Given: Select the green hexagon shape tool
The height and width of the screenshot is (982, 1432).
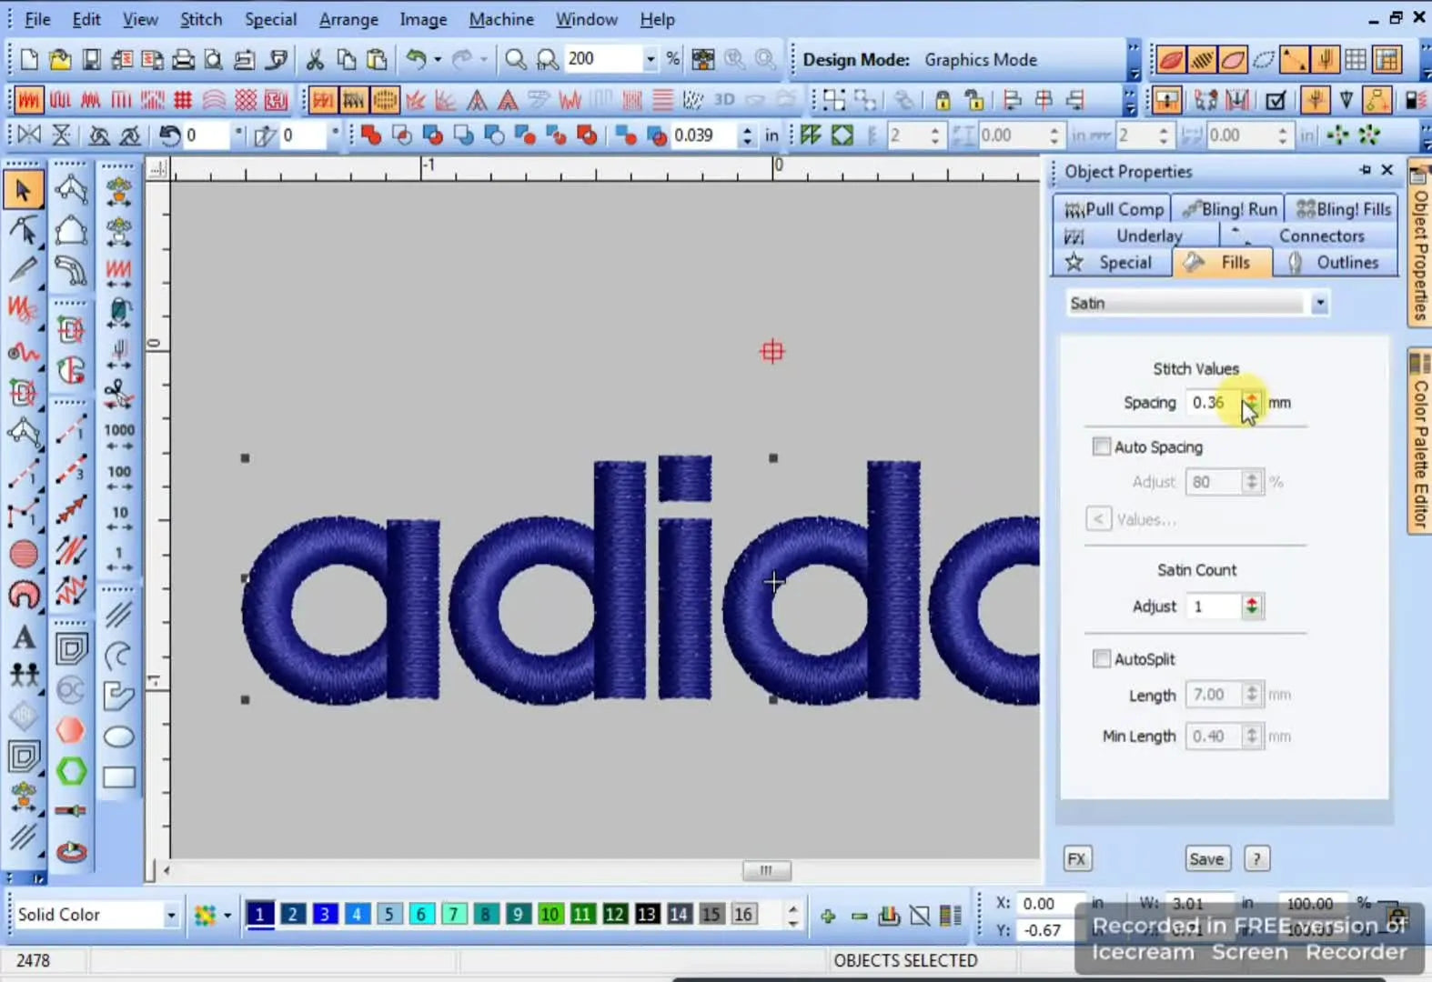Looking at the screenshot, I should click(71, 772).
